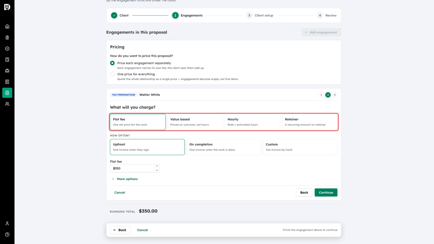Open the compass icon in sidebar
The width and height of the screenshot is (434, 244).
(7, 49)
